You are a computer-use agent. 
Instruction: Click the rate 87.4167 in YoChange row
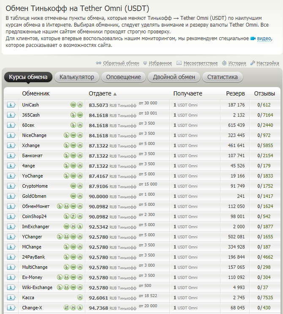(98, 176)
